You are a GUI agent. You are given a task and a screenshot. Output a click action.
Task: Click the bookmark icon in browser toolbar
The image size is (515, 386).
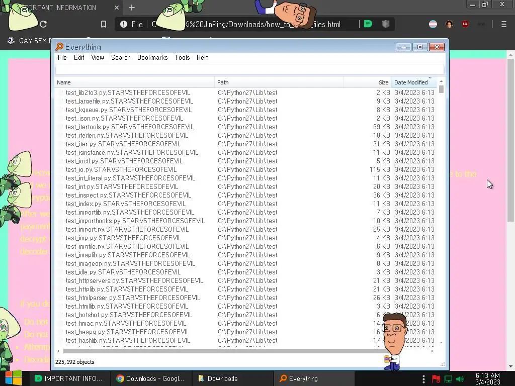(x=104, y=24)
